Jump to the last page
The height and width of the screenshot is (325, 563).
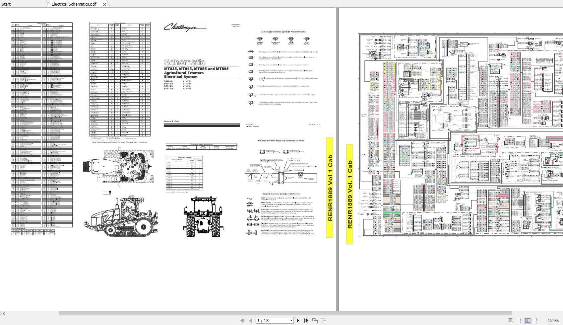[x=306, y=320]
